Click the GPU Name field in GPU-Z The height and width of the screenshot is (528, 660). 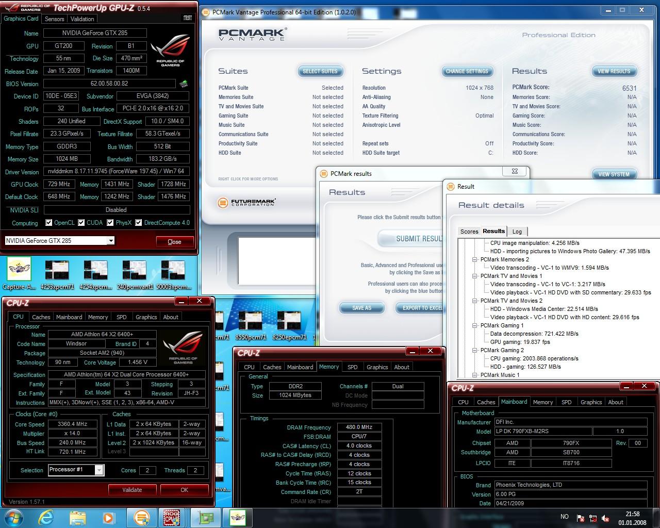tap(95, 33)
